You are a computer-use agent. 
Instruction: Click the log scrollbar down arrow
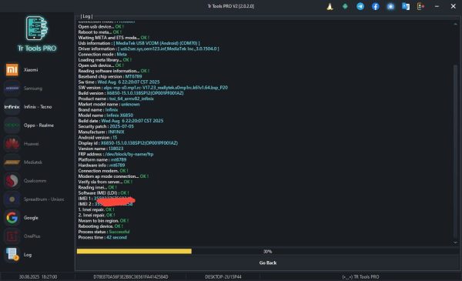[455, 243]
